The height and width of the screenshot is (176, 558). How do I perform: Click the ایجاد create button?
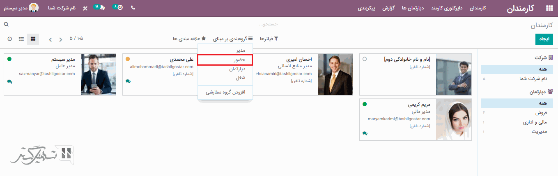click(x=544, y=39)
